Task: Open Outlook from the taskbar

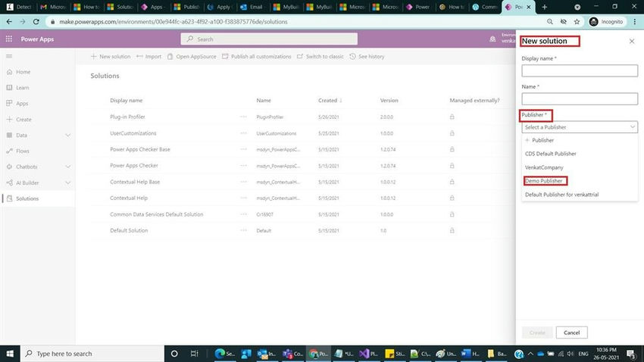Action: (267, 354)
